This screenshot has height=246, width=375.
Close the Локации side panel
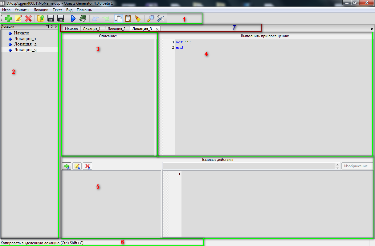coord(56,27)
